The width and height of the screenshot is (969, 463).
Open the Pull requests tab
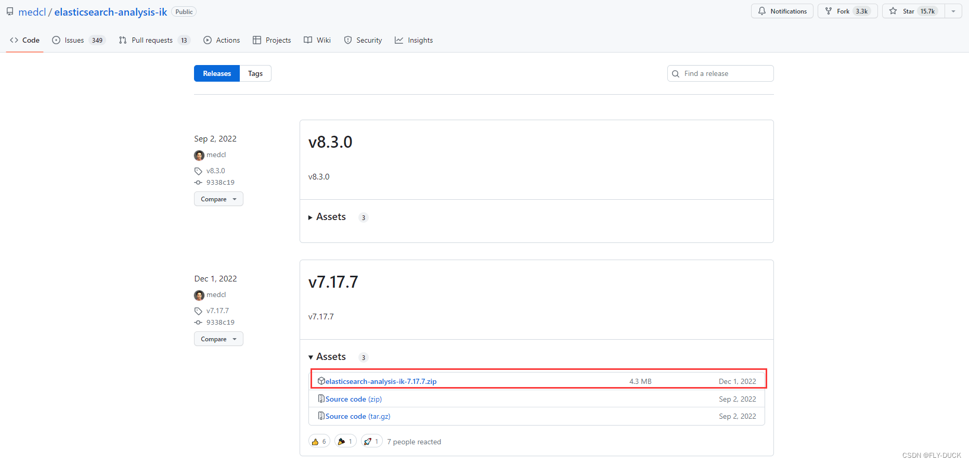(154, 40)
